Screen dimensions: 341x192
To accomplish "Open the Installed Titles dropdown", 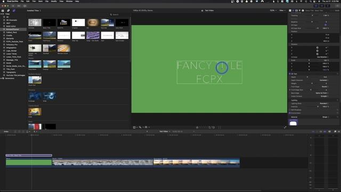I will [34, 11].
